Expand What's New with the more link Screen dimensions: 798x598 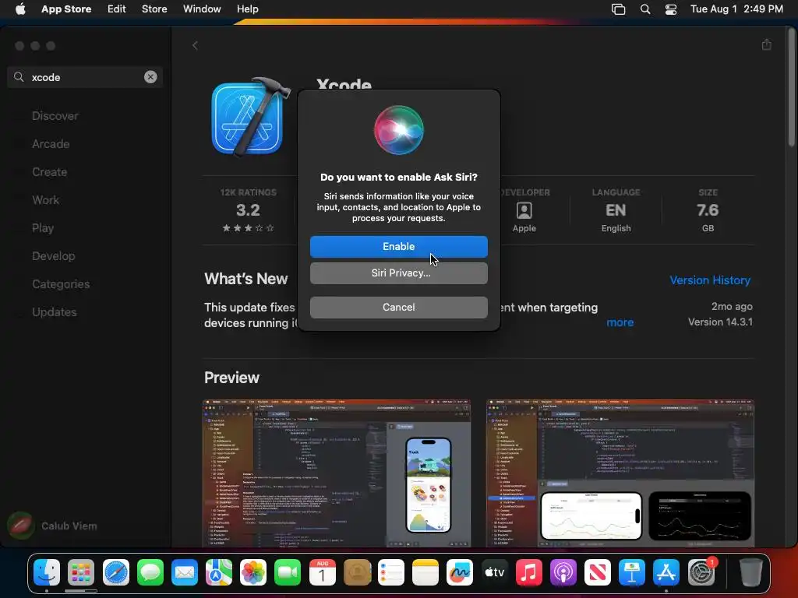[x=620, y=322]
